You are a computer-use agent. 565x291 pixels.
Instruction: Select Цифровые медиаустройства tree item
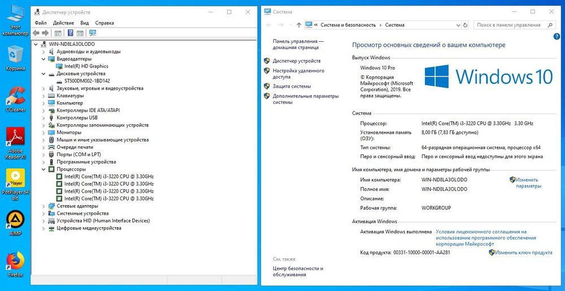tap(89, 228)
